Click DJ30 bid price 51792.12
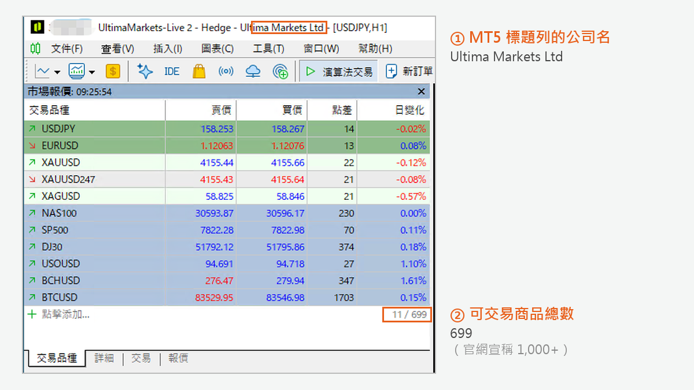The width and height of the screenshot is (694, 390). click(215, 247)
